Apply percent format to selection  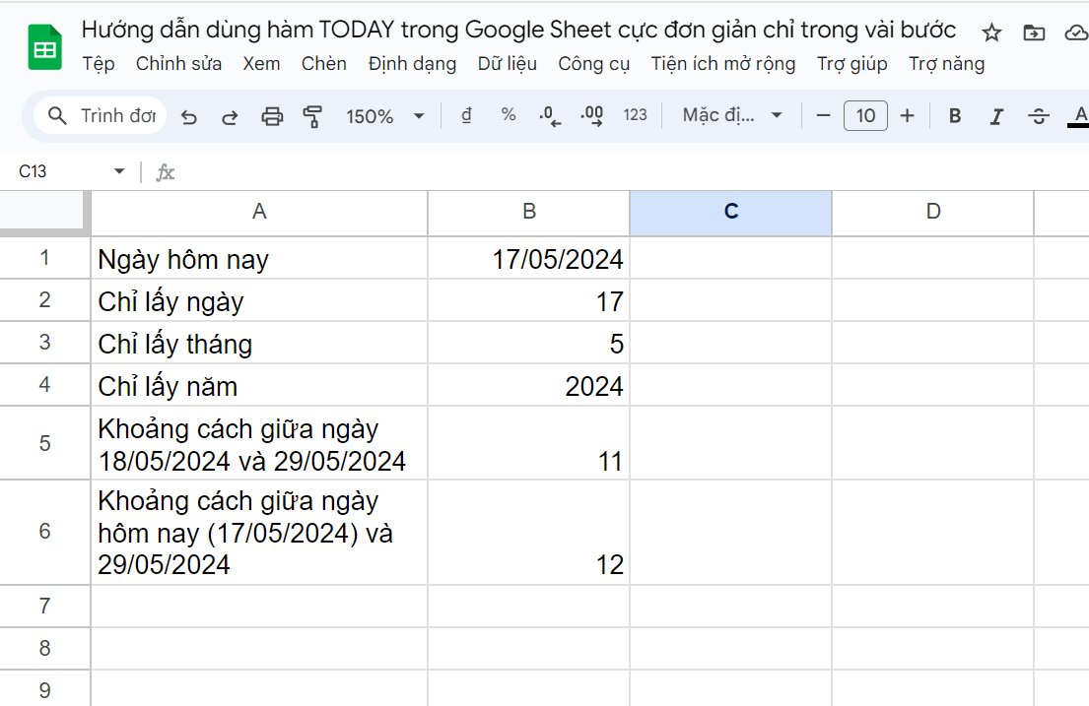point(508,115)
